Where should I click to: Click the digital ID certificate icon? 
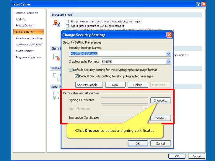(57, 57)
